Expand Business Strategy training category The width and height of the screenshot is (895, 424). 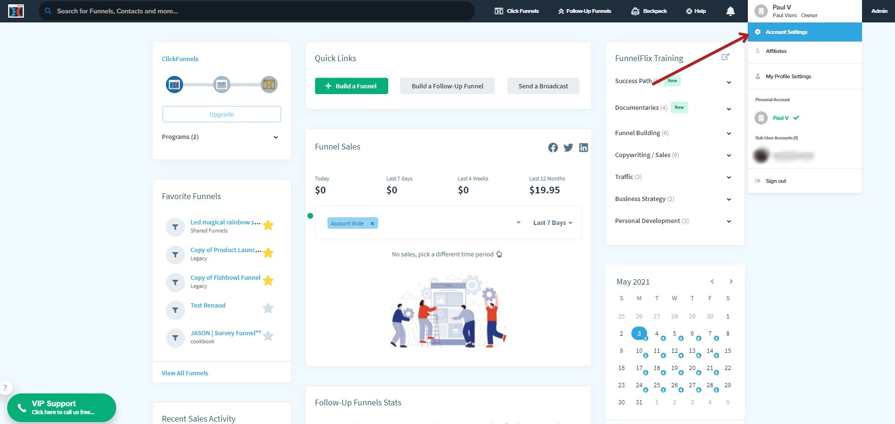tap(729, 199)
